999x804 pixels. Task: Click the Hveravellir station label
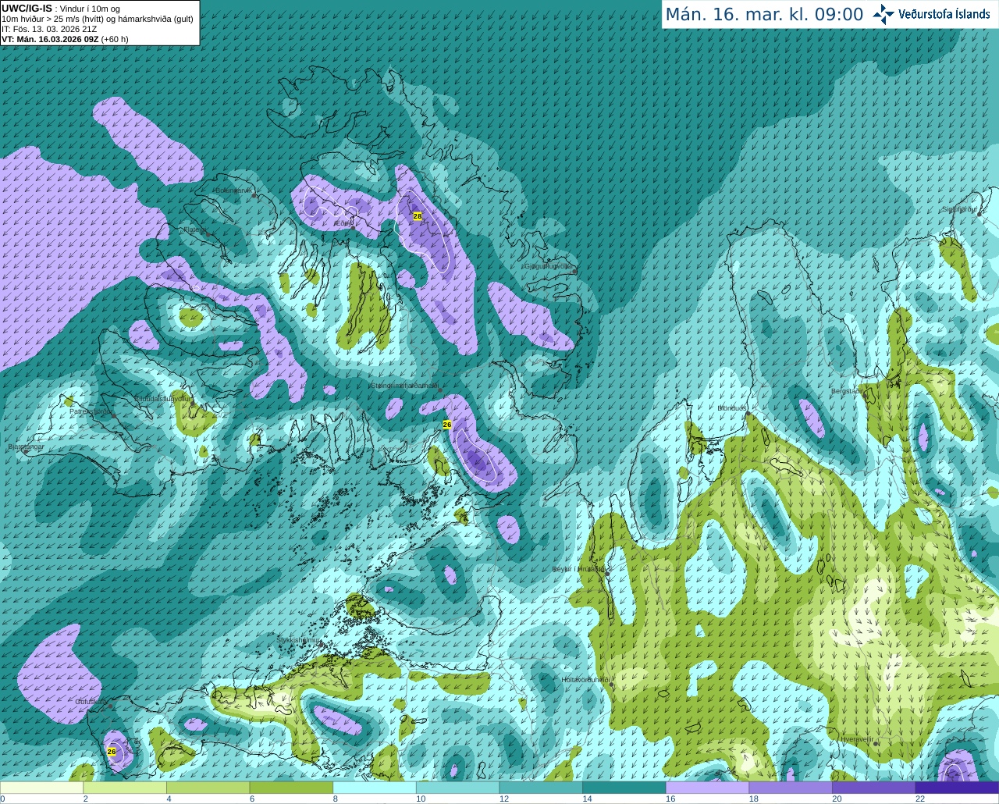(857, 738)
